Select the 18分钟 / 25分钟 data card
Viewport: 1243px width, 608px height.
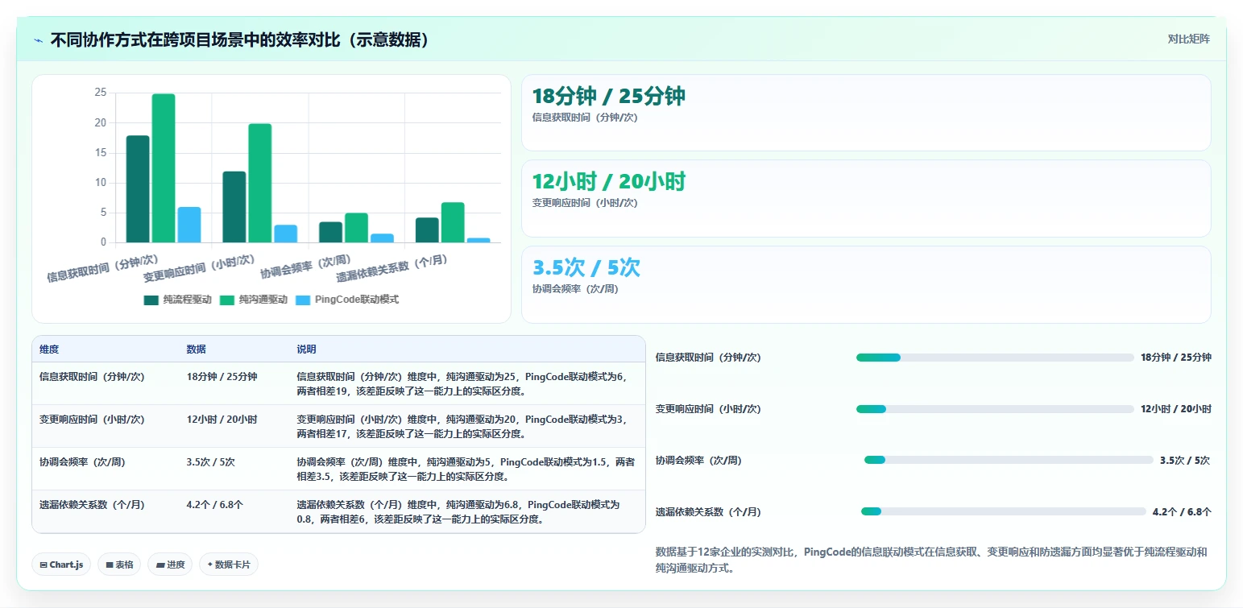coord(866,113)
